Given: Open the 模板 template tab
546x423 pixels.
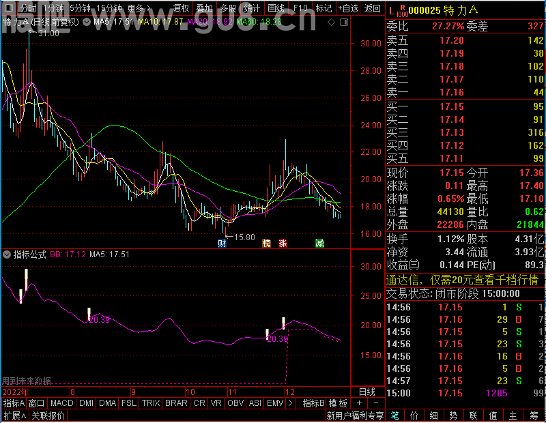Looking at the screenshot, I should click(338, 403).
